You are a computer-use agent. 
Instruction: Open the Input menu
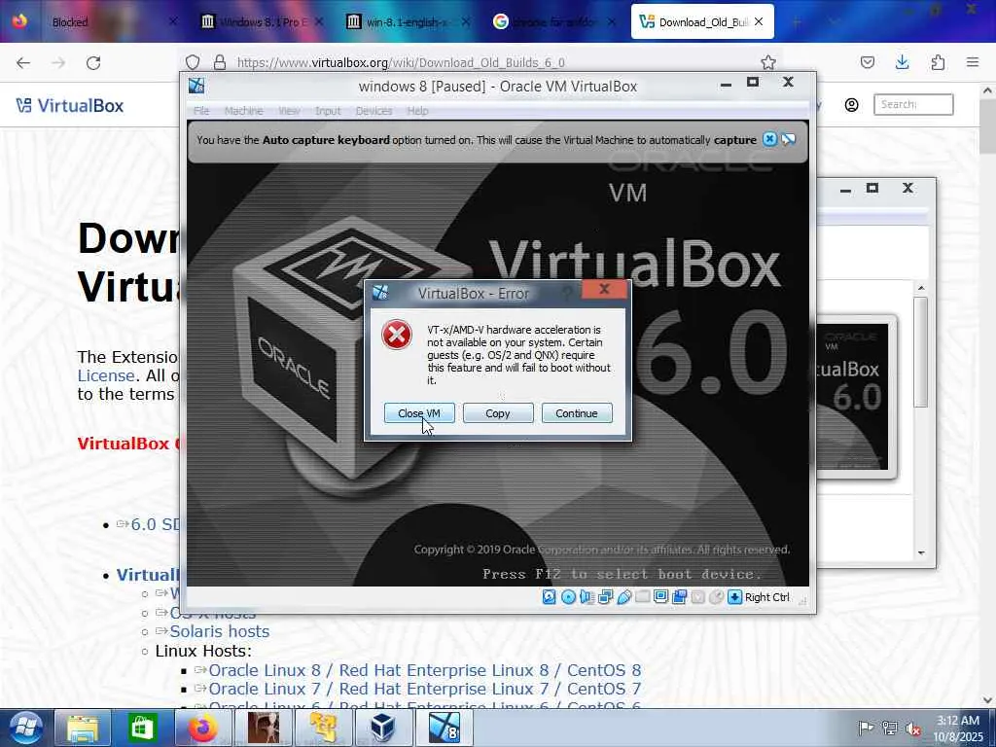(x=328, y=111)
